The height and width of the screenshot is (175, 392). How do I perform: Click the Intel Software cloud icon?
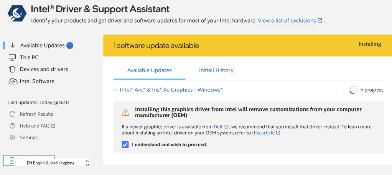(x=13, y=82)
